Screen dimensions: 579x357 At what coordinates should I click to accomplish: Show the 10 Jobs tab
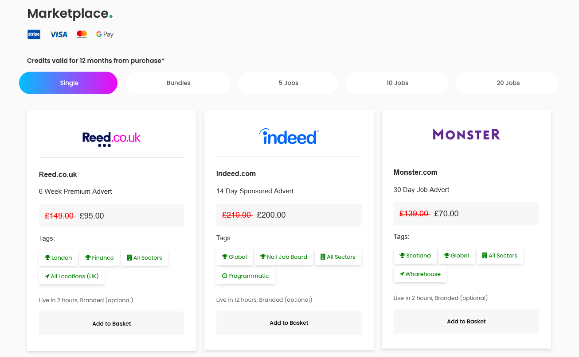(x=397, y=83)
